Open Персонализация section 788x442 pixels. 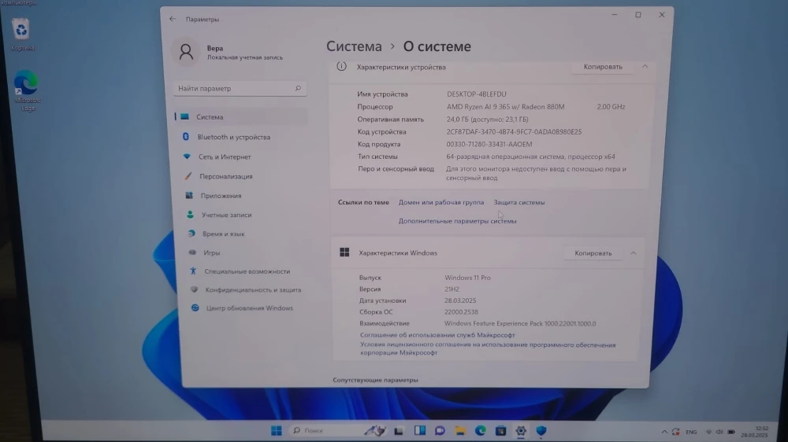click(x=225, y=177)
